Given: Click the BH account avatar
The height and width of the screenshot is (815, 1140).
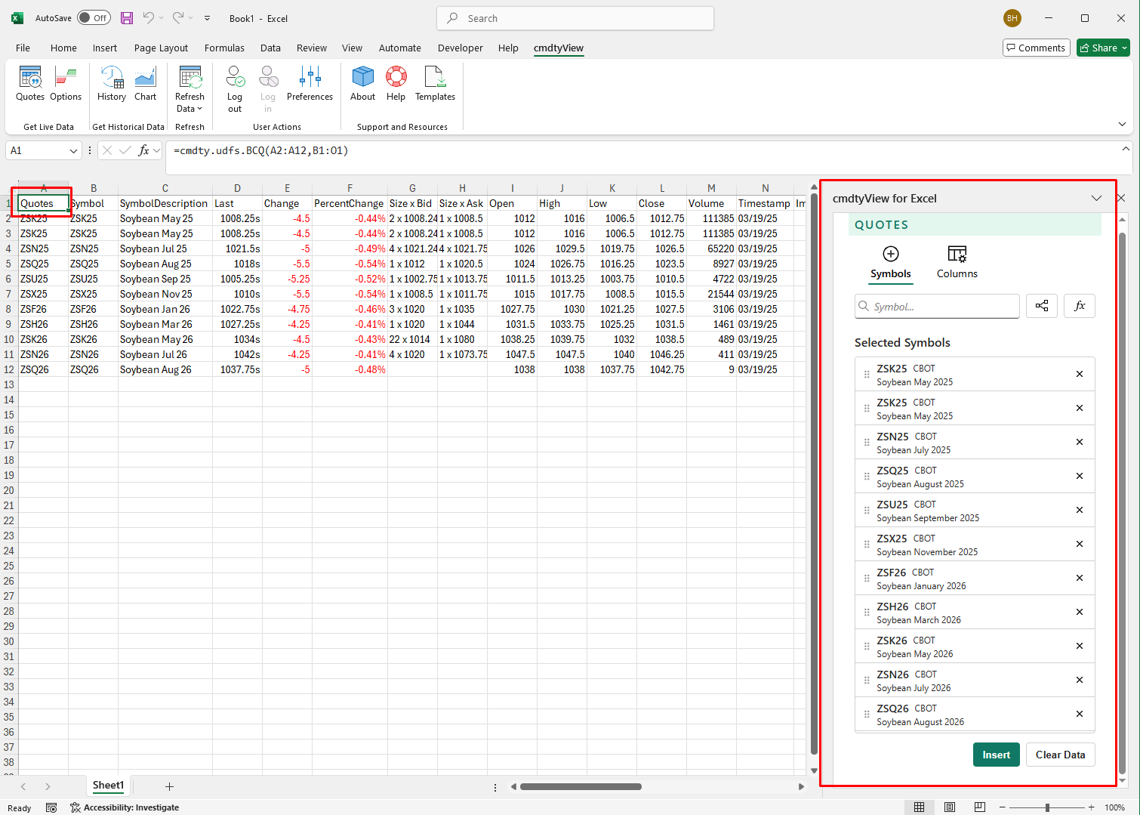Looking at the screenshot, I should pos(1012,18).
